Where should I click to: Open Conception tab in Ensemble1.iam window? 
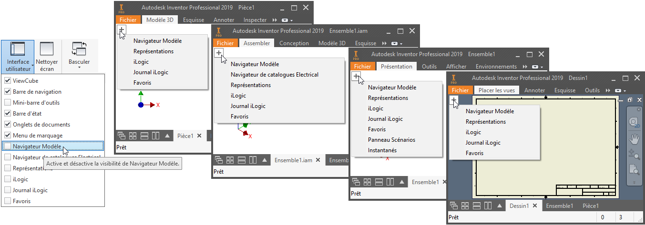294,43
